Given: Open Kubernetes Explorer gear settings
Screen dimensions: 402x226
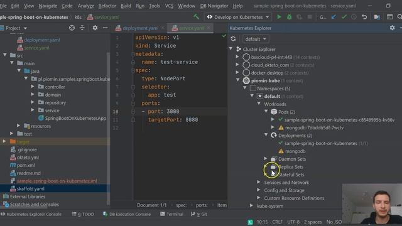Looking at the screenshot, I should (x=392, y=28).
